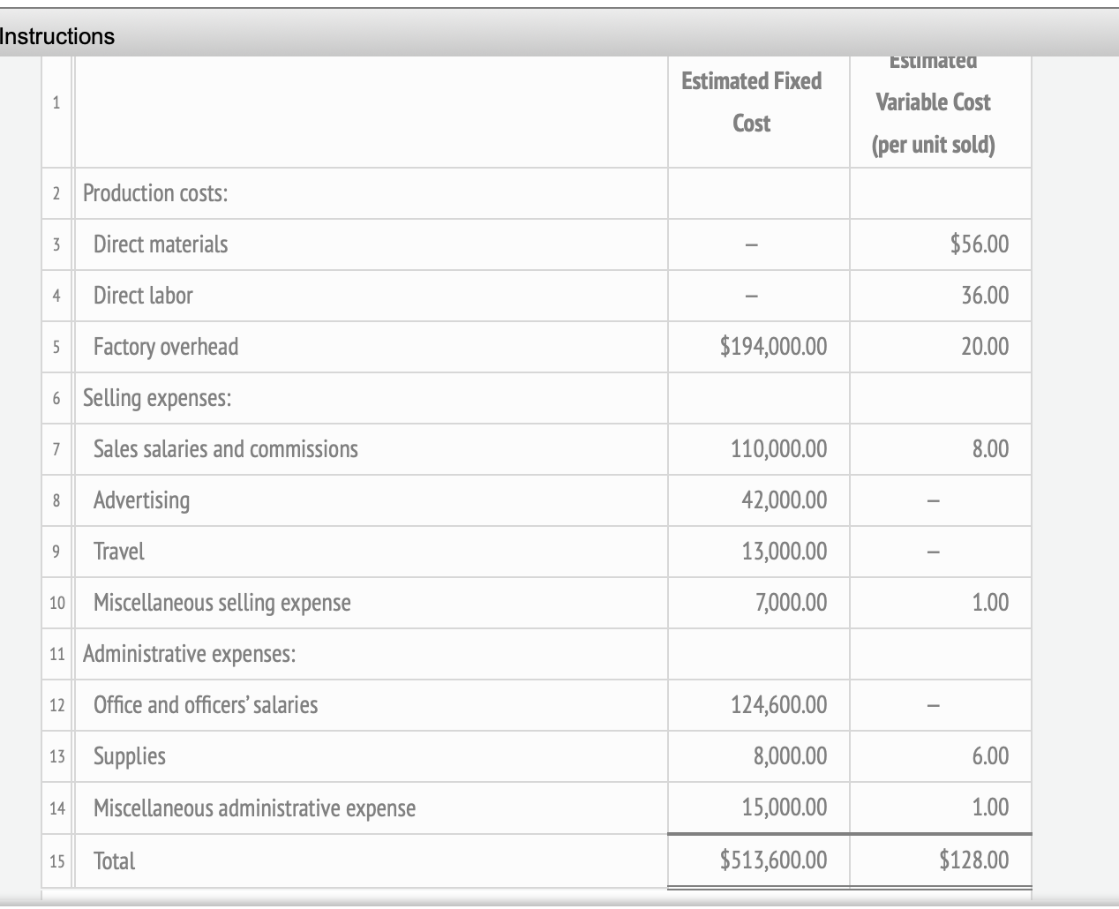This screenshot has width=1119, height=909.
Task: Click the Advertising amount 42,000.00
Action: 785,500
